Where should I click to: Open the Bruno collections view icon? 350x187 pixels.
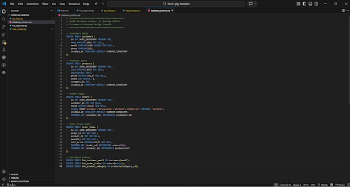pos(4,73)
